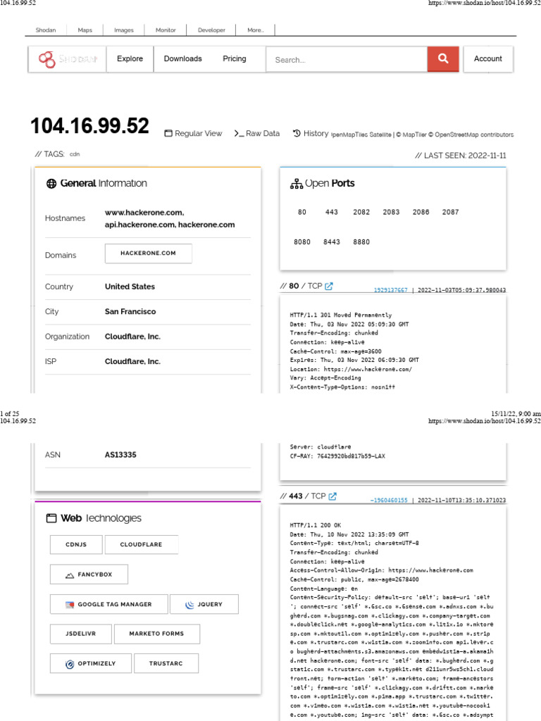Click the Shodan logo icon
The width and height of the screenshot is (541, 721).
point(48,60)
